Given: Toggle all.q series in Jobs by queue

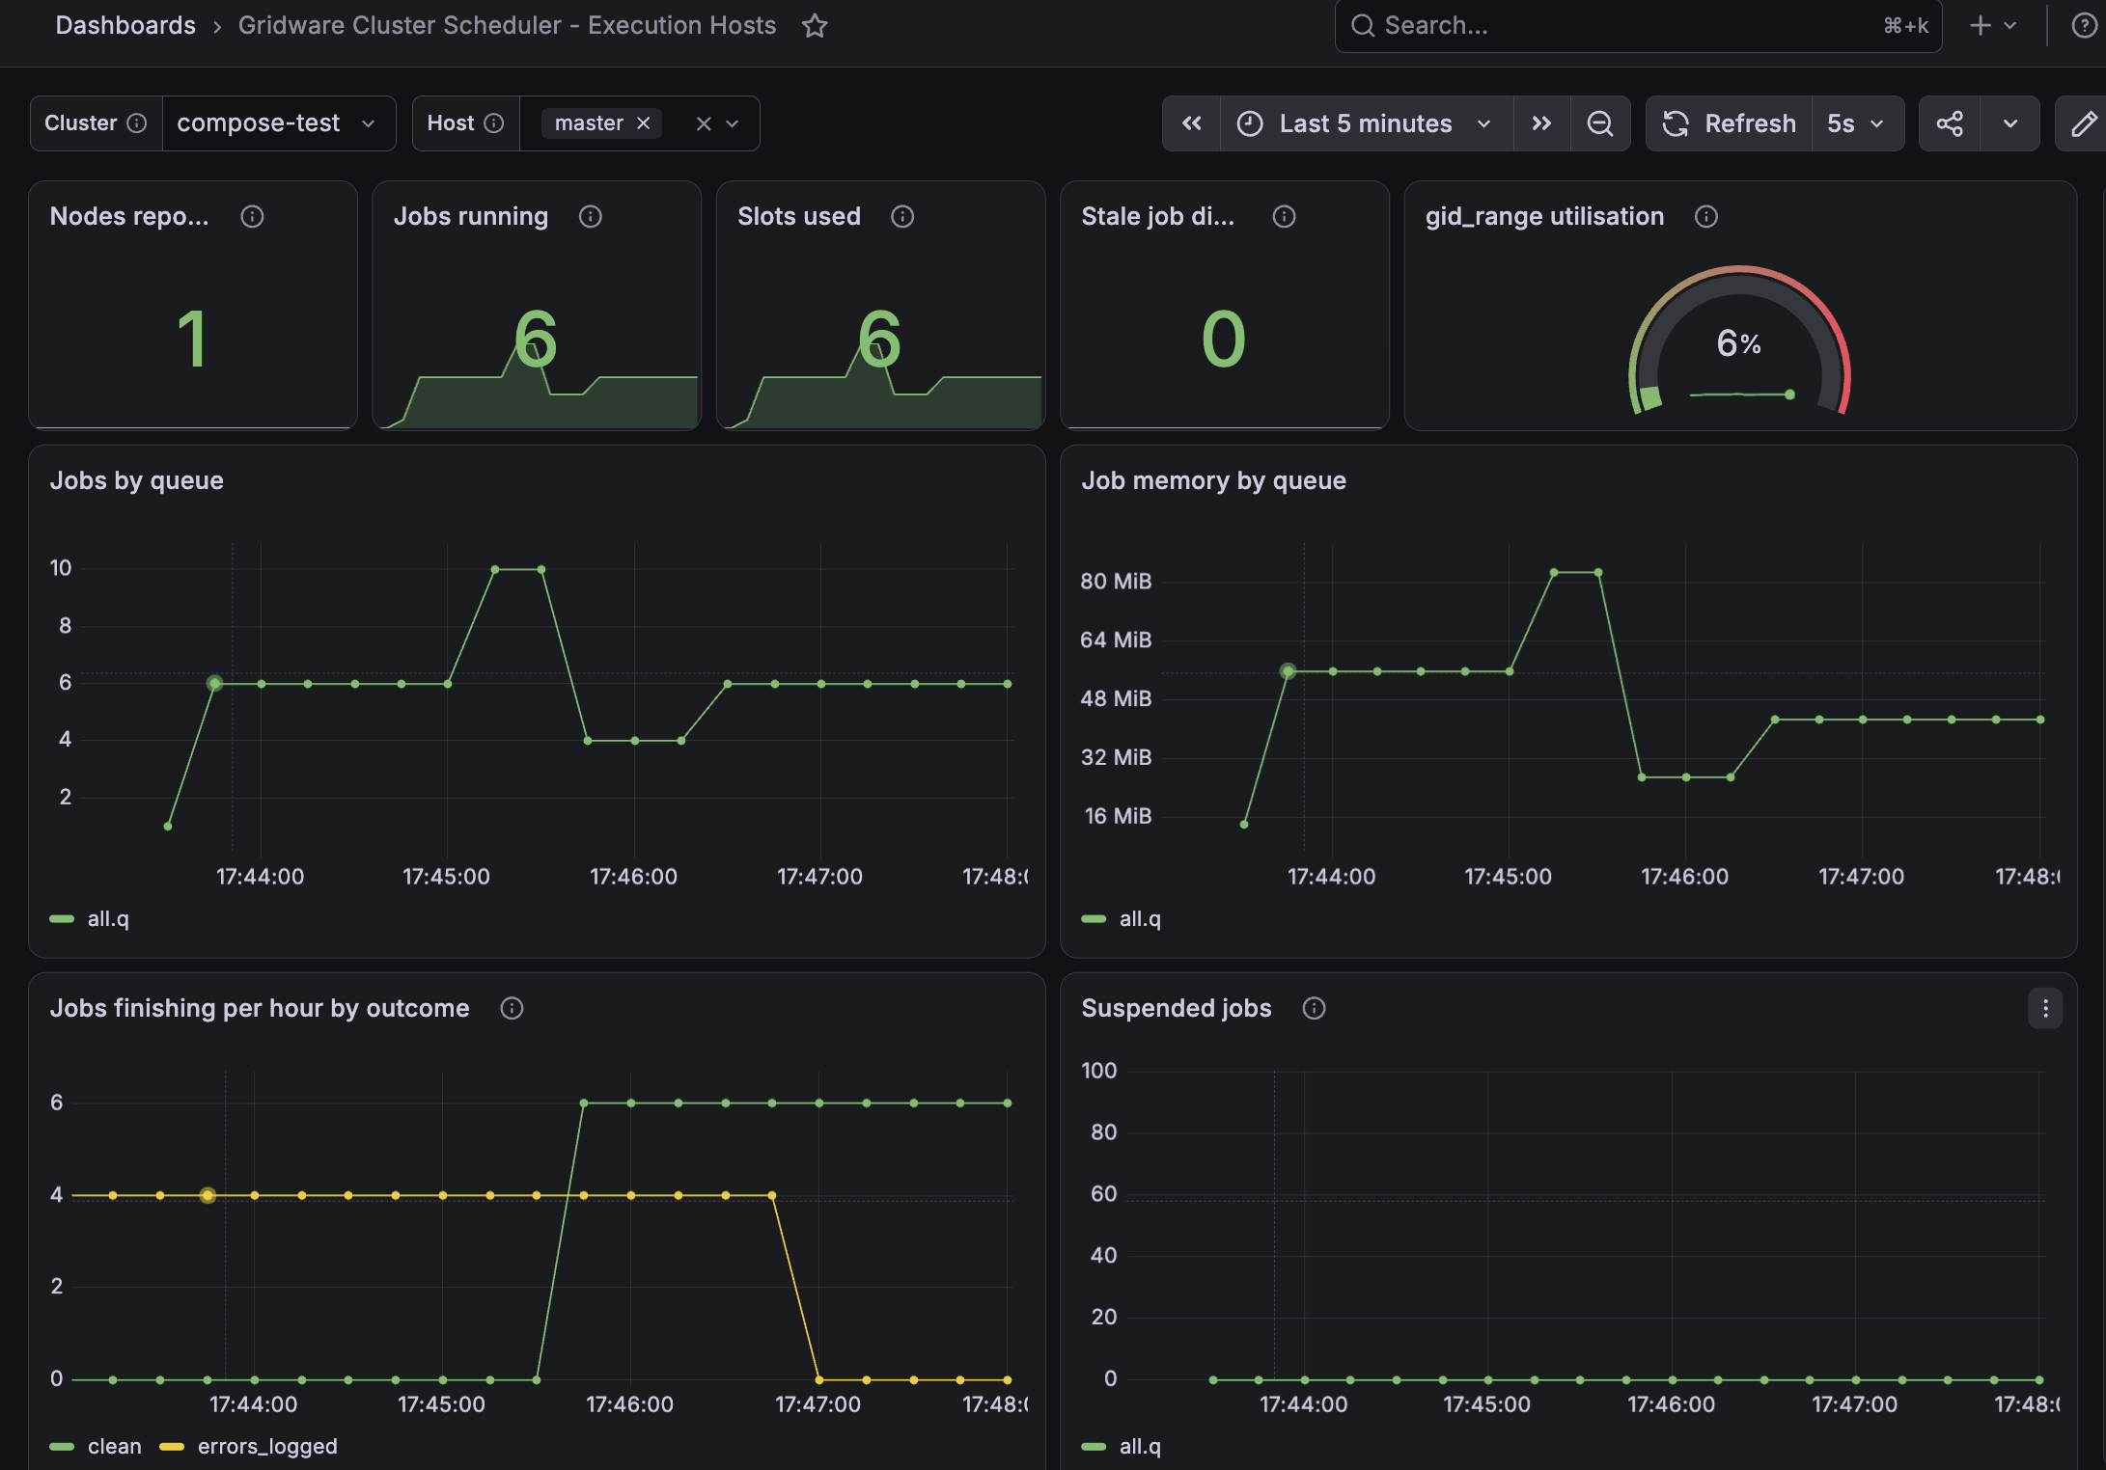Looking at the screenshot, I should point(108,919).
